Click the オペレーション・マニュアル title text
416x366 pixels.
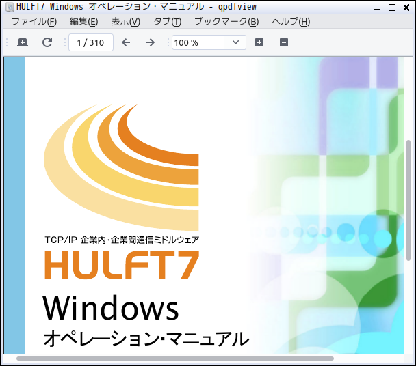pyautogui.click(x=146, y=339)
